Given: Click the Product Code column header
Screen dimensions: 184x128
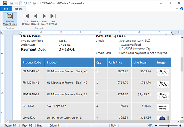Looking at the screenshot, I should [33, 62].
